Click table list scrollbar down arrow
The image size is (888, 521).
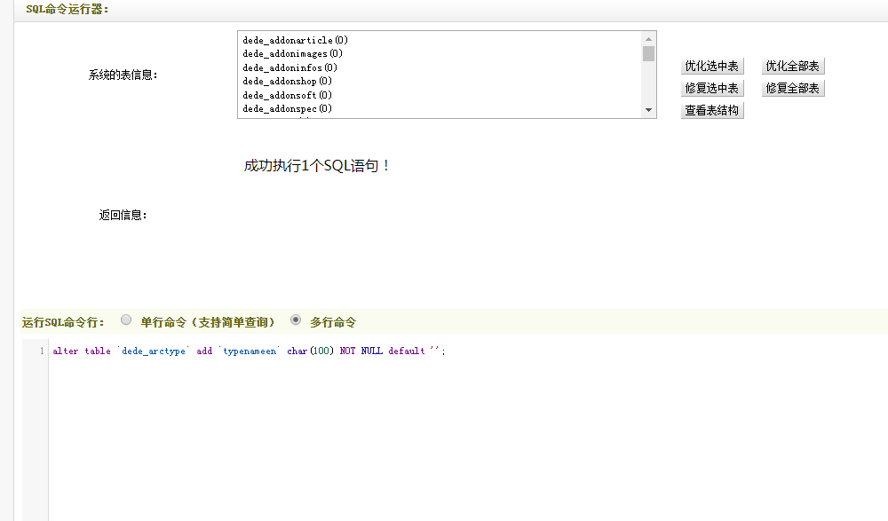[x=648, y=110]
